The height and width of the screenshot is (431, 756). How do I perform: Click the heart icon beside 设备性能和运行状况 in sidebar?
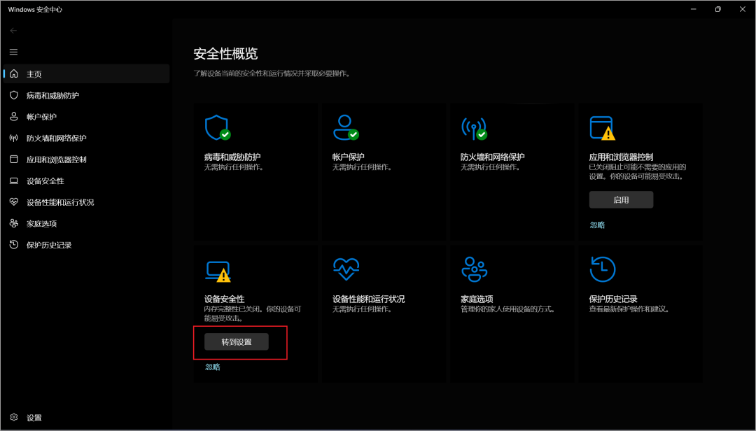click(14, 202)
